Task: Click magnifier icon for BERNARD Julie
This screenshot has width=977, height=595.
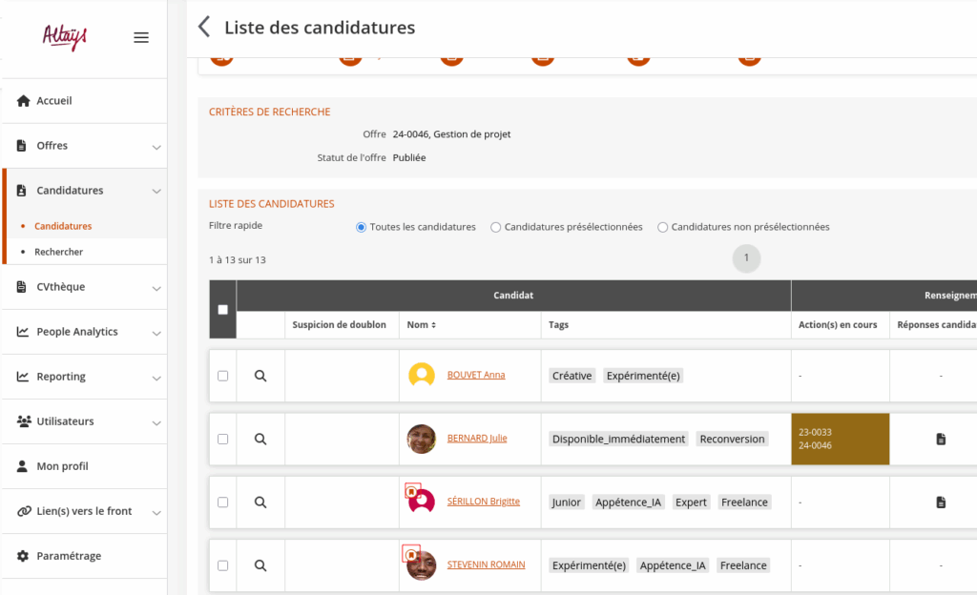Action: click(x=260, y=439)
